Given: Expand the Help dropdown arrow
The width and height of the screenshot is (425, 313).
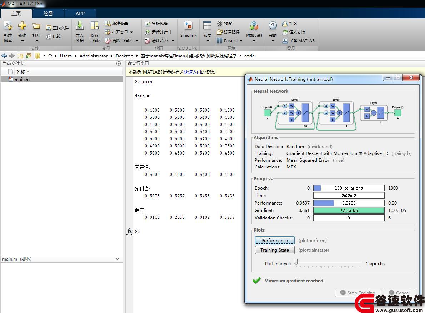Looking at the screenshot, I should point(273,41).
